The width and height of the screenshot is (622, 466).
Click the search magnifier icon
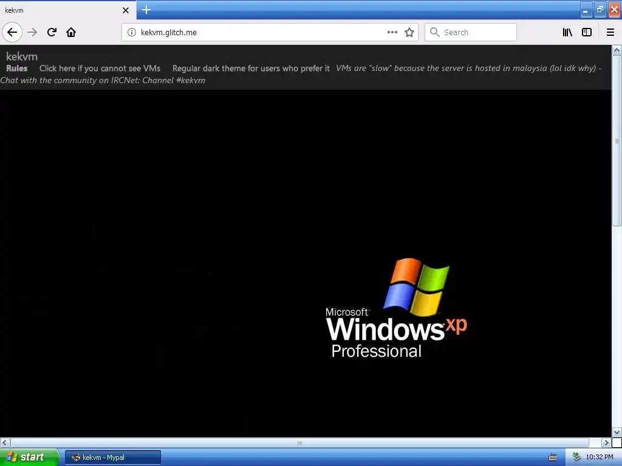click(x=435, y=32)
